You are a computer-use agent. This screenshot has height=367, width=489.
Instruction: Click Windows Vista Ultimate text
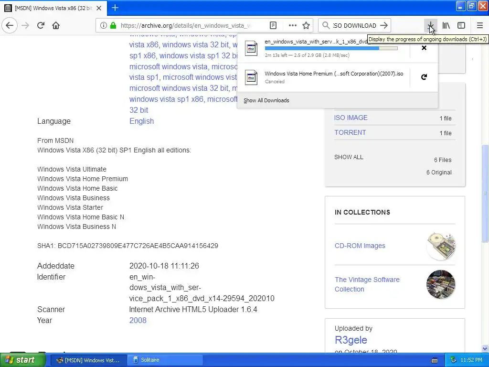coord(72,169)
